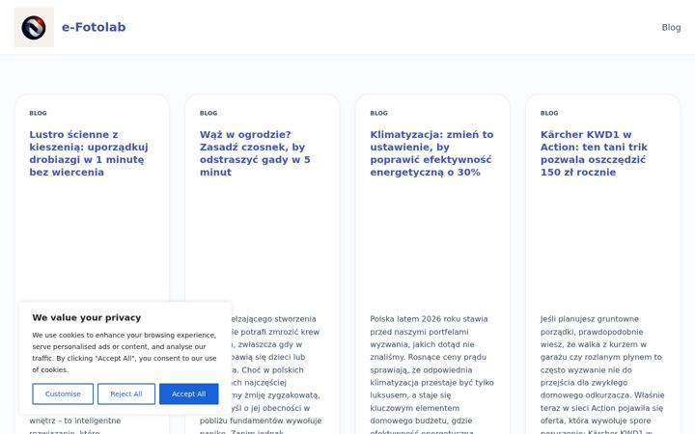Click BLOG tag on Kärcher KWD1 card
695x434 pixels.
tap(549, 113)
